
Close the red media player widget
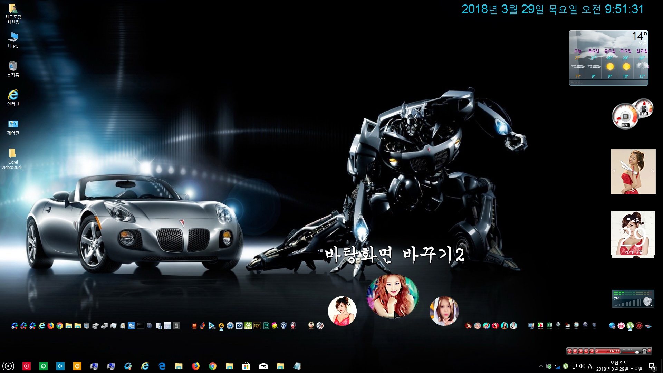coord(650,351)
